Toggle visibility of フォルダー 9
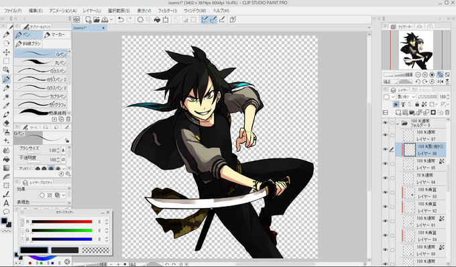This screenshot has width=456, height=267. (x=386, y=123)
